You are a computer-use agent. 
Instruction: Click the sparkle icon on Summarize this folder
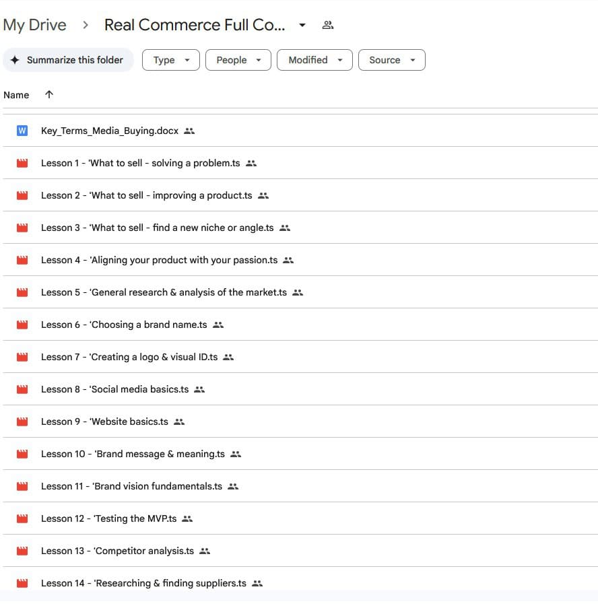15,60
